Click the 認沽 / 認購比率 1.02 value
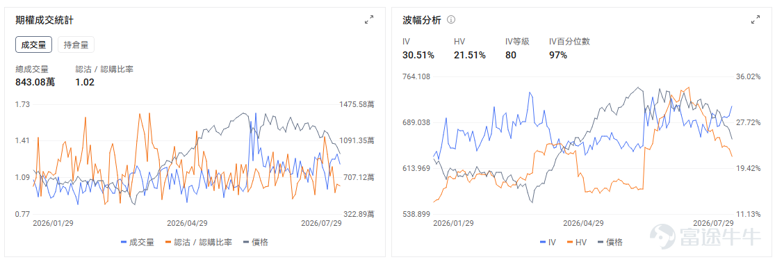The height and width of the screenshot is (262, 775). tap(85, 82)
